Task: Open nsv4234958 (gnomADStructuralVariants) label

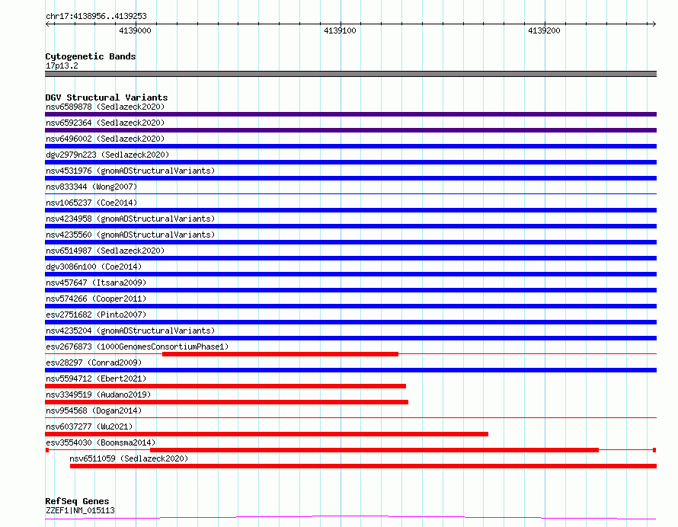Action: point(130,219)
